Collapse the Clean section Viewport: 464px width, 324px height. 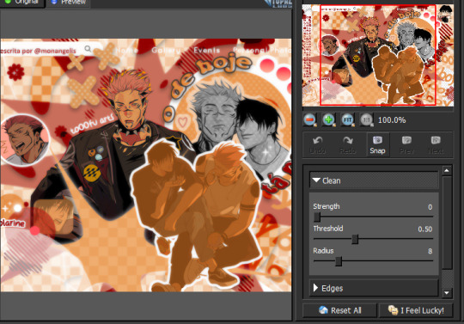[x=374, y=180]
